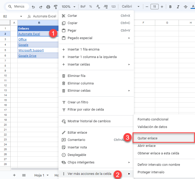Choose Definir intervalo con nombre
Image resolution: width=195 pixels, height=179 pixels.
[164, 165]
